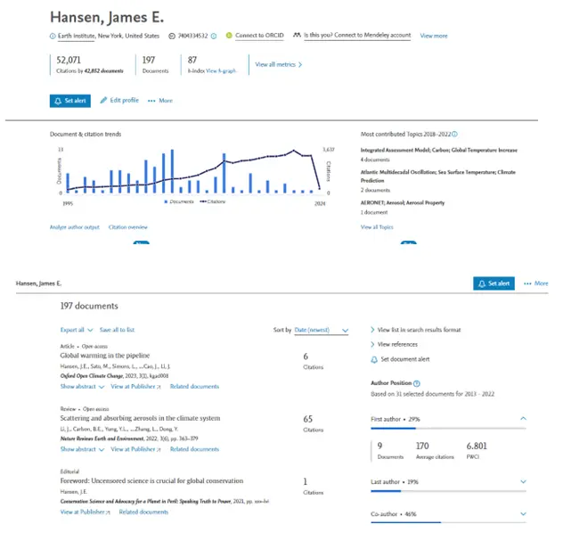This screenshot has width=563, height=541.
Task: Open the top-right three-dot More menu
Action: [535, 283]
